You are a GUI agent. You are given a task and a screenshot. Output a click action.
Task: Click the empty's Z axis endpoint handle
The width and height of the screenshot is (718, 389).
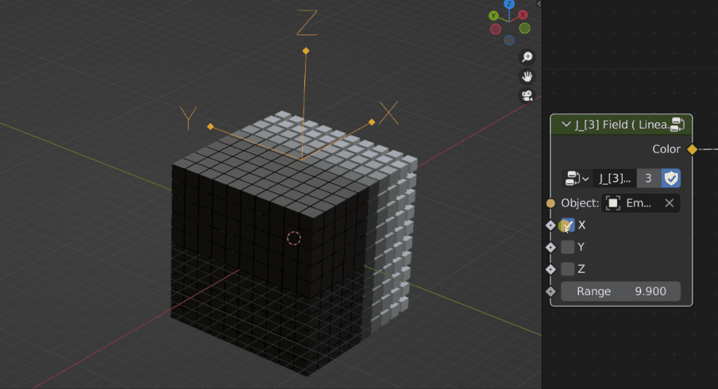point(306,51)
